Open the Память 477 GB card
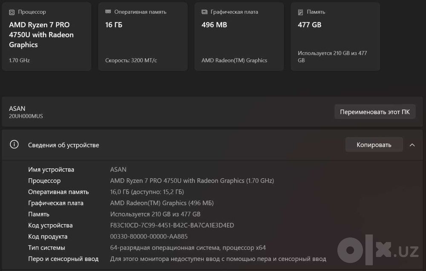The width and height of the screenshot is (426, 271). (x=335, y=37)
